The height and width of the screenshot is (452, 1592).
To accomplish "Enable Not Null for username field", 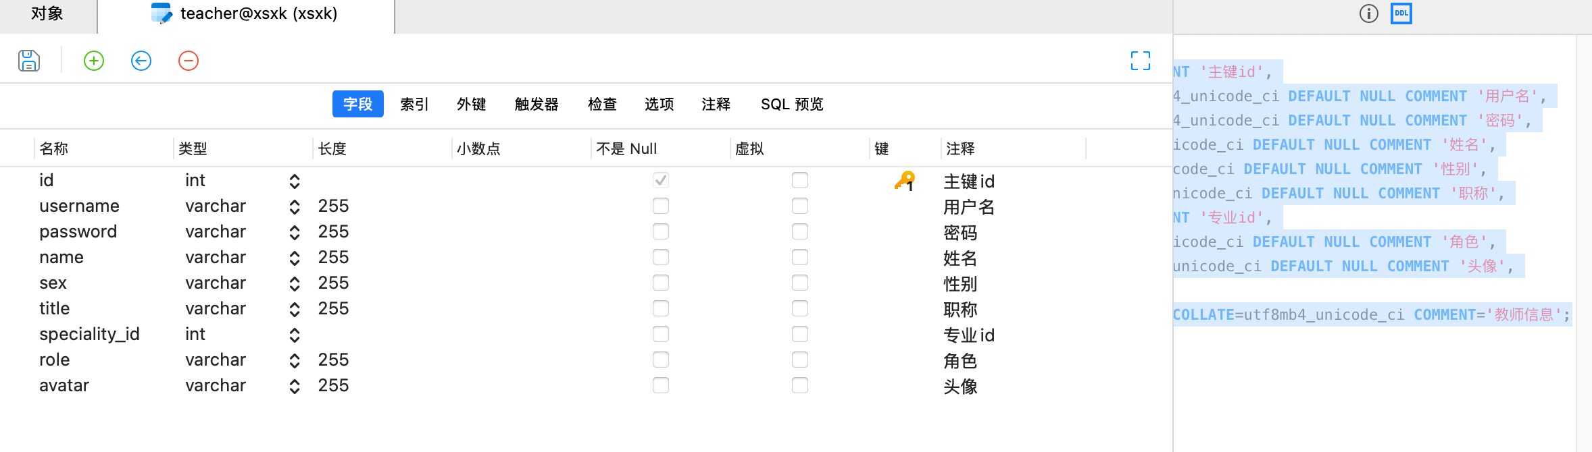I will tap(661, 206).
